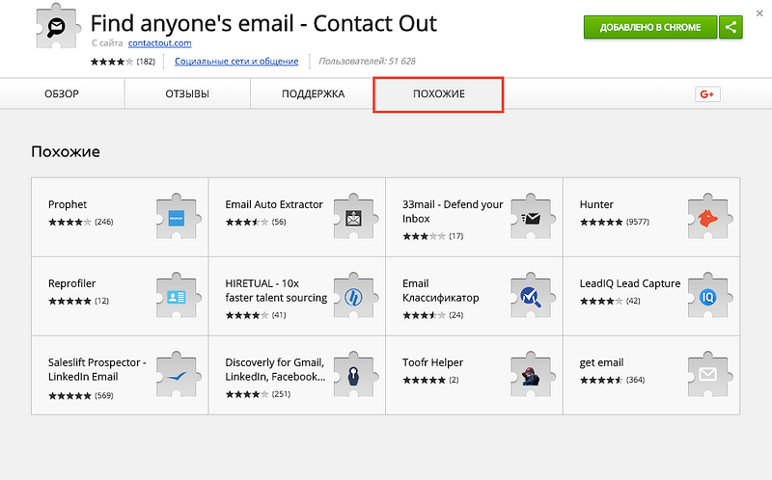Click the Hunter rating stars (9577)
This screenshot has height=480, width=772.
[615, 222]
